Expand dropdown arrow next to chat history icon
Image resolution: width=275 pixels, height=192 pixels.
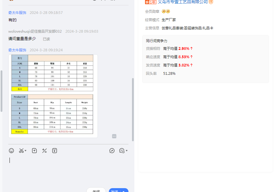[127, 151]
